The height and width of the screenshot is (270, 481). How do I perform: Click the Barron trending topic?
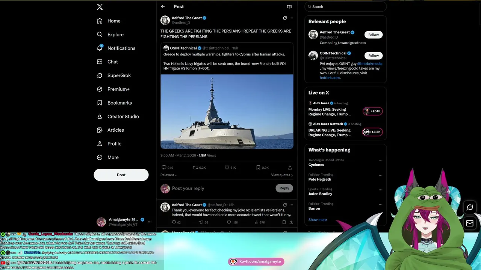coord(314,208)
